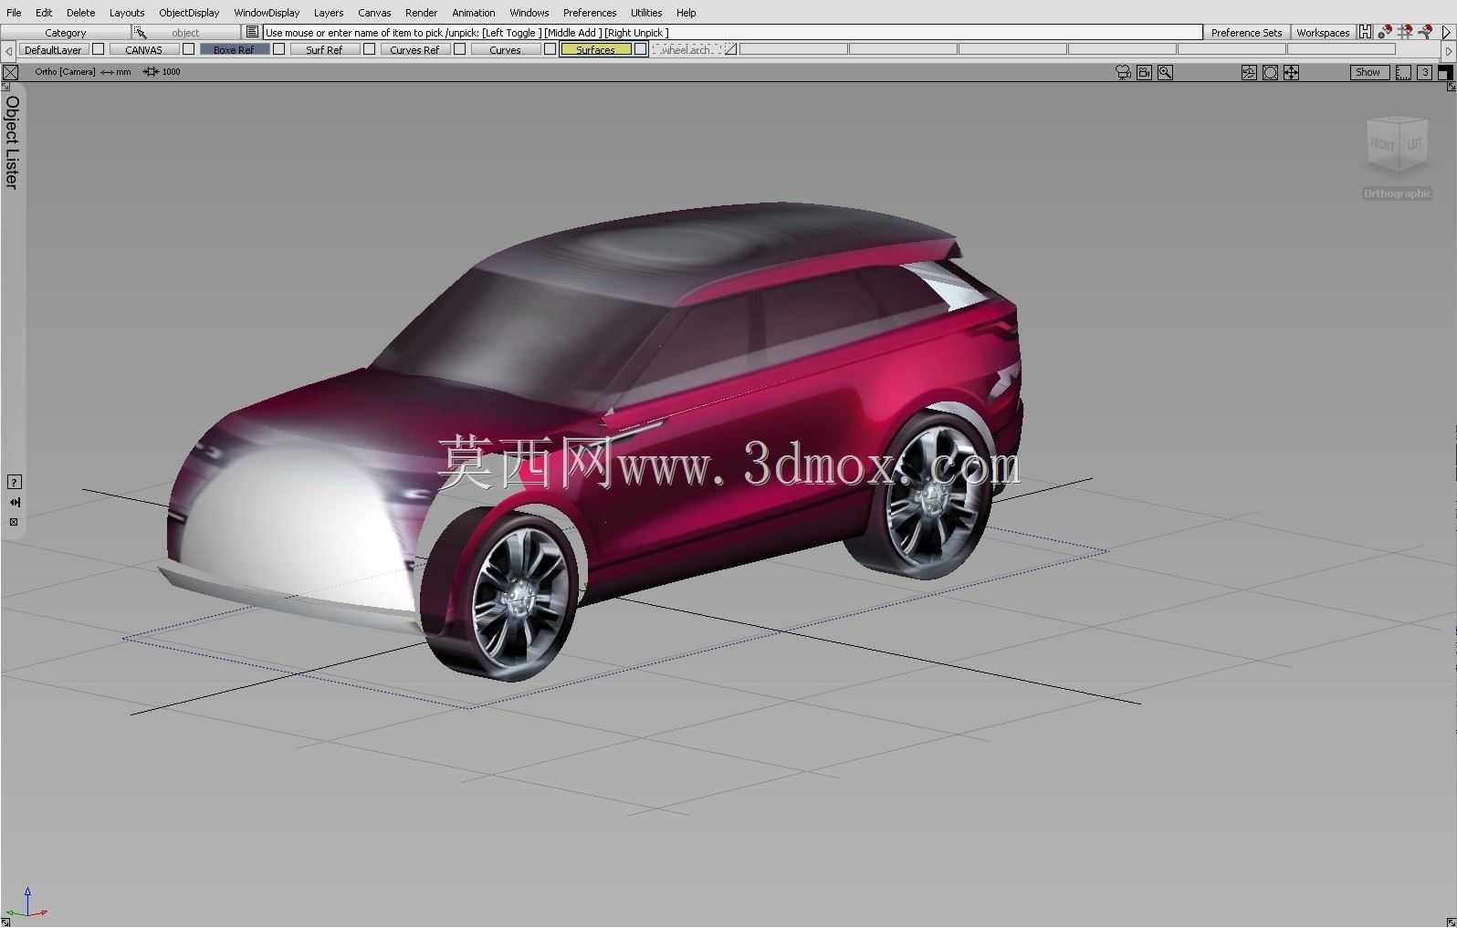Toggle Surf Ref layer visibility checkbox
The width and height of the screenshot is (1457, 928).
370,49
